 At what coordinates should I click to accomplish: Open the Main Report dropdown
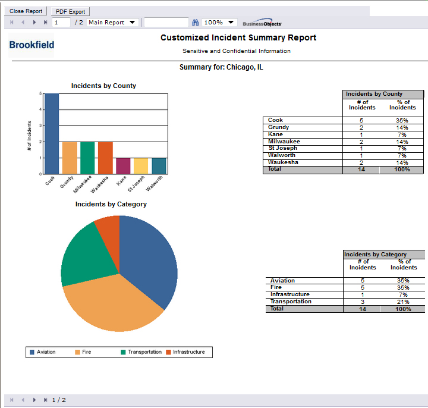pos(113,23)
